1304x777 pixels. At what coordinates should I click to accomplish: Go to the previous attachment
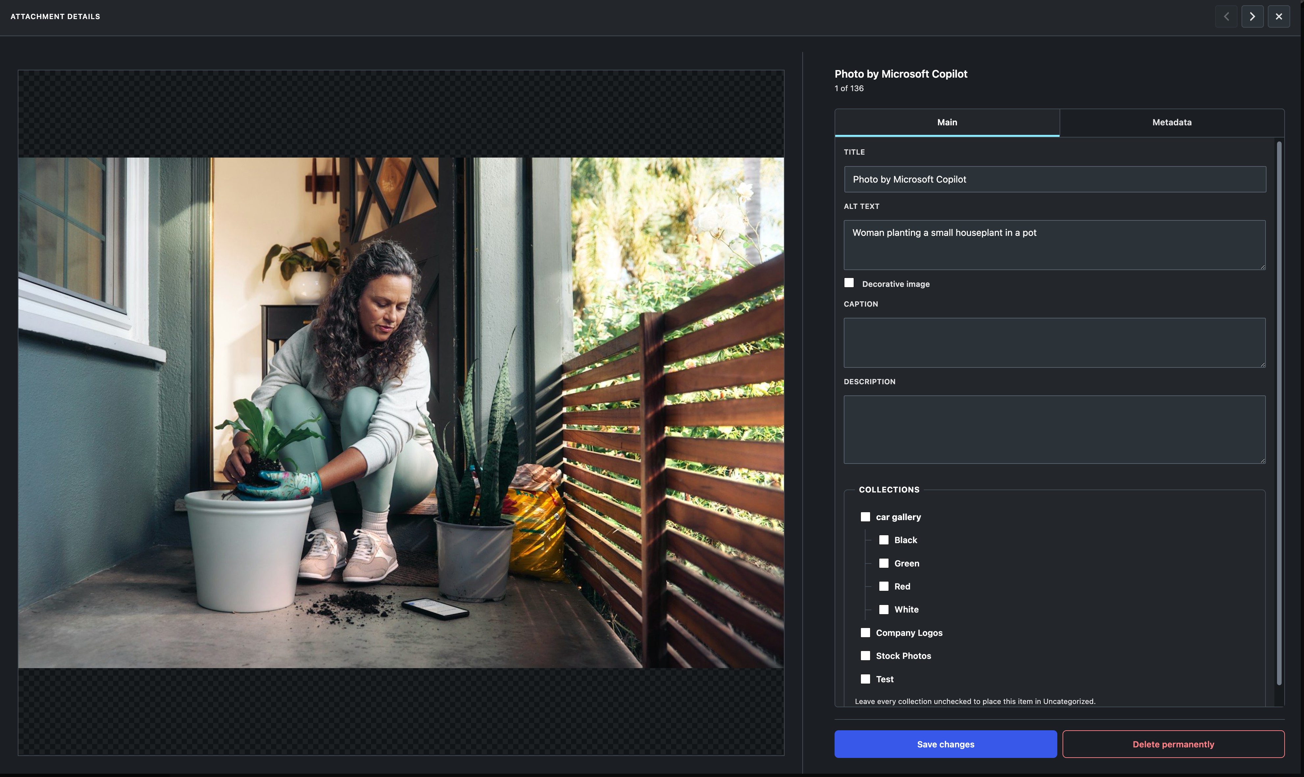point(1226,17)
